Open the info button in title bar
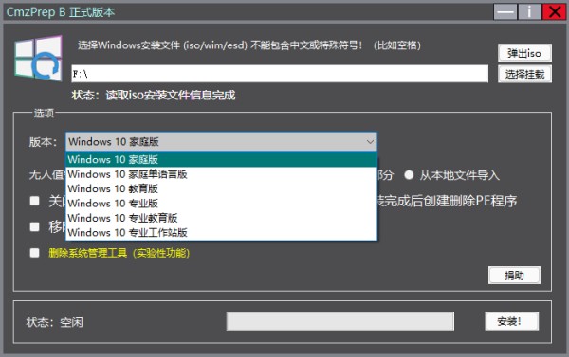 529,12
